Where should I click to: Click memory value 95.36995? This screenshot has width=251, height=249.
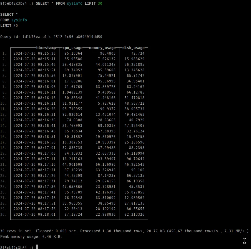[x=107, y=81]
